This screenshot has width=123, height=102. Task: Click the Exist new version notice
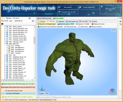point(110,10)
